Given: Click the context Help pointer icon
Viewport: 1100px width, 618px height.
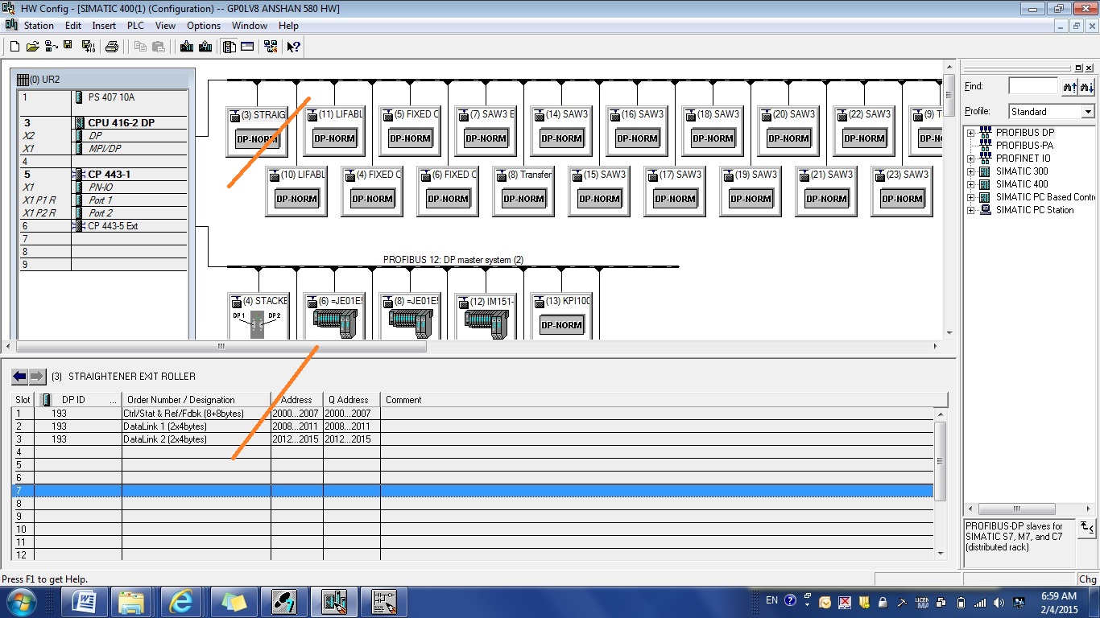Looking at the screenshot, I should [x=293, y=47].
